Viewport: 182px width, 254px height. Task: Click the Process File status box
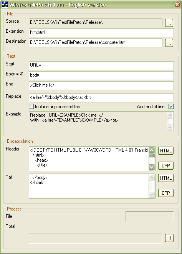pyautogui.click(x=150, y=216)
